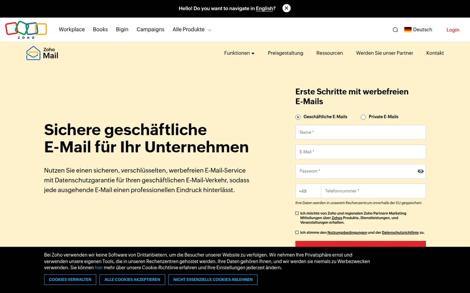470x293 pixels.
Task: Check the Nutzungsbedingungen agreement checkbox
Action: pos(297,233)
